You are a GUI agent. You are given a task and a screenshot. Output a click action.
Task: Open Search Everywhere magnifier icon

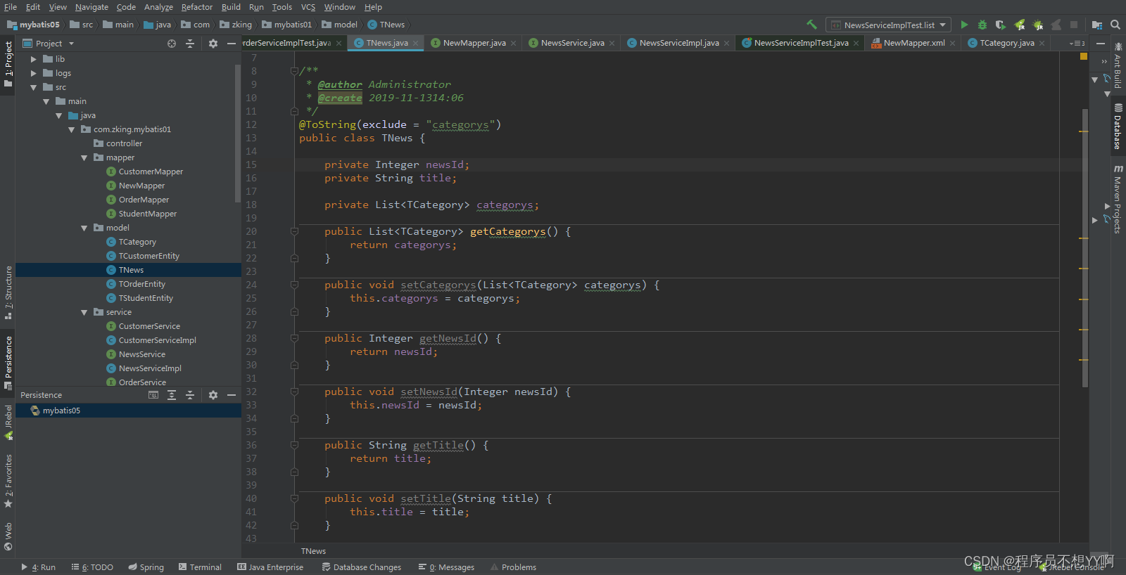(1115, 25)
